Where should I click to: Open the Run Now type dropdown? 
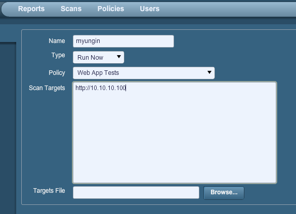[98, 57]
